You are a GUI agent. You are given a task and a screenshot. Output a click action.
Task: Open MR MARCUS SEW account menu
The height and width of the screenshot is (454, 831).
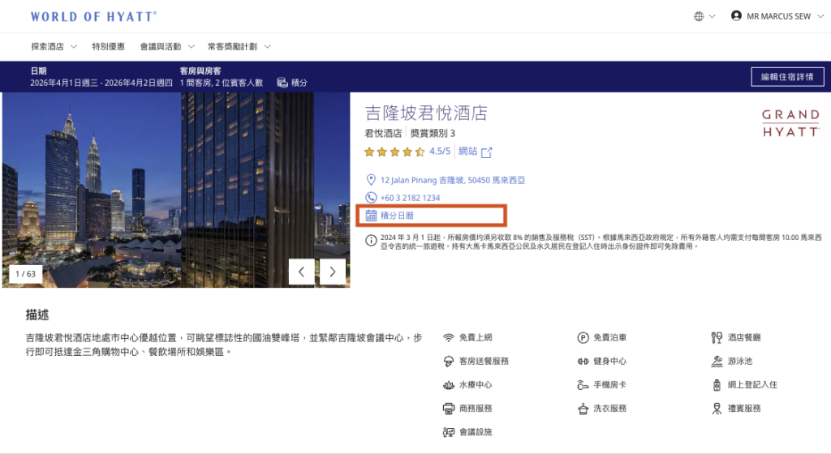(778, 16)
